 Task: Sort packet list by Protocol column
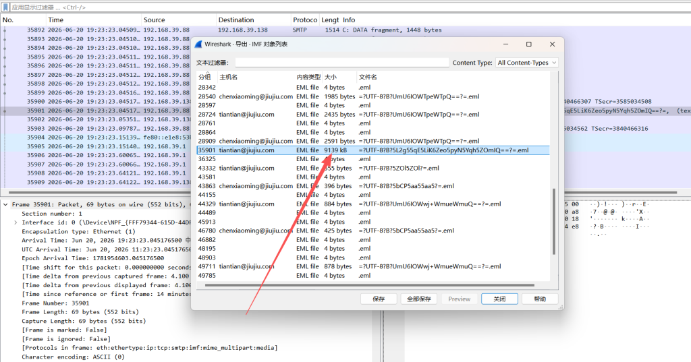305,20
